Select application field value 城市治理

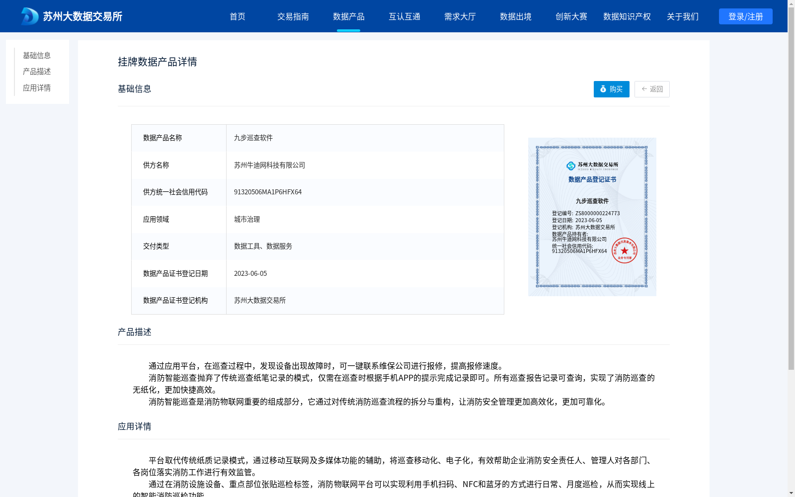pos(247,219)
